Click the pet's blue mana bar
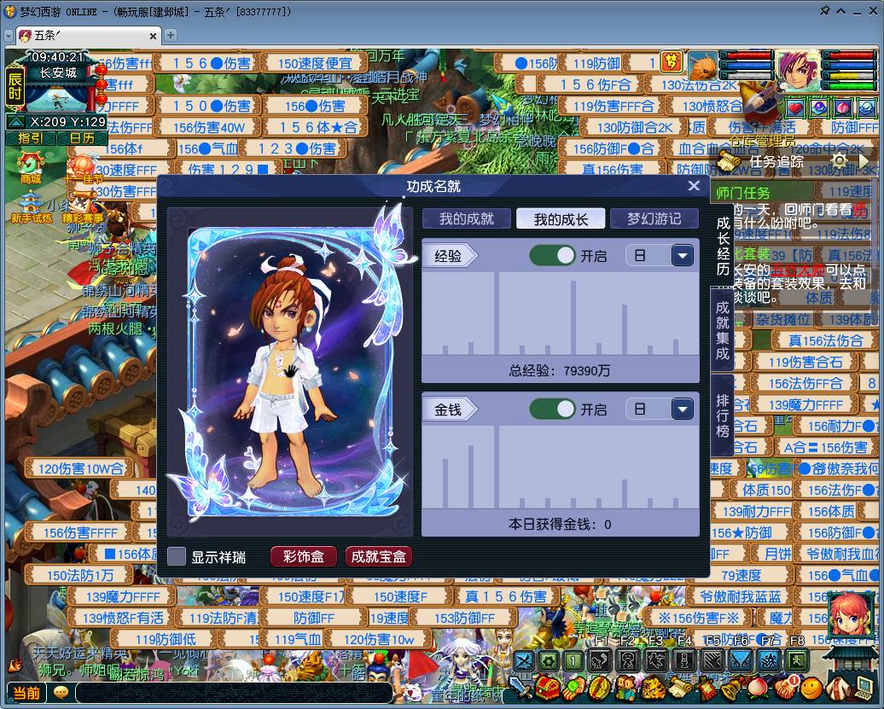The width and height of the screenshot is (884, 709). [x=745, y=66]
